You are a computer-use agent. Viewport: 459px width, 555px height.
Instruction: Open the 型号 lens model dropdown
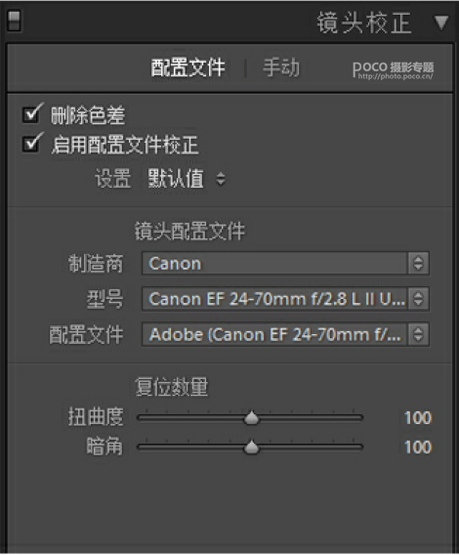pos(285,299)
